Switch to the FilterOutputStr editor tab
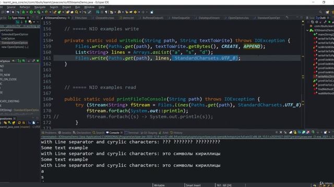334x187 pixels. coord(181,18)
